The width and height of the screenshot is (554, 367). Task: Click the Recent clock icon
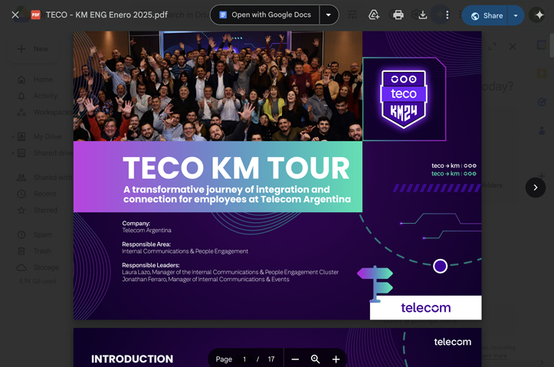[21, 194]
